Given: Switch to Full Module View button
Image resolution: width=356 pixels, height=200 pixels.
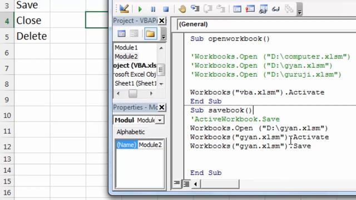Looking at the screenshot, I should pos(186,183).
